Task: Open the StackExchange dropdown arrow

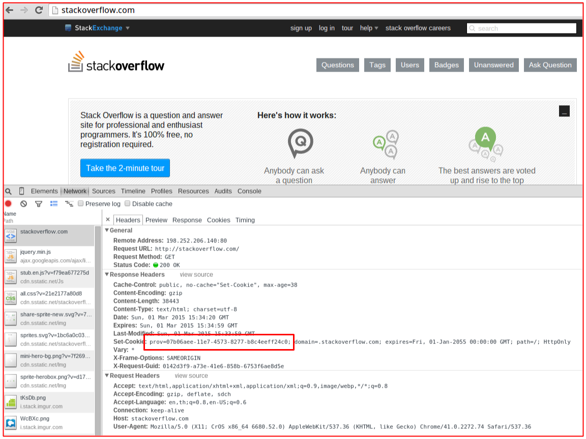Action: click(x=128, y=28)
